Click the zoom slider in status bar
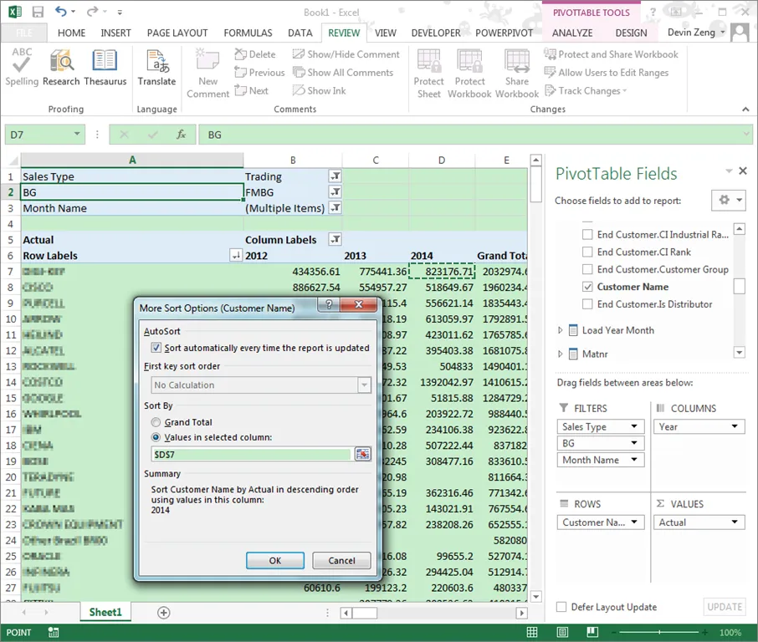Screen dimensions: 758x642 [x=659, y=632]
